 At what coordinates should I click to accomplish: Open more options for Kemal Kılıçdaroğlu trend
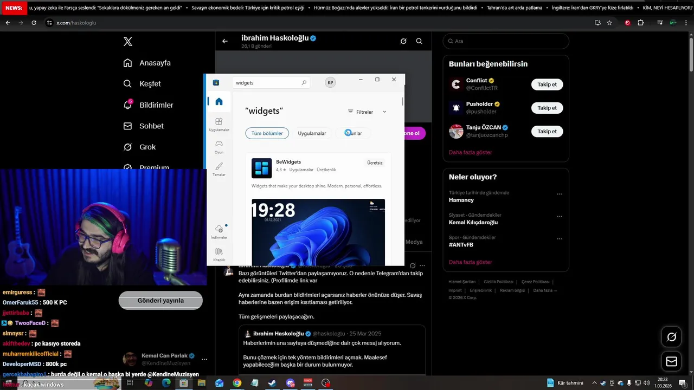click(560, 217)
